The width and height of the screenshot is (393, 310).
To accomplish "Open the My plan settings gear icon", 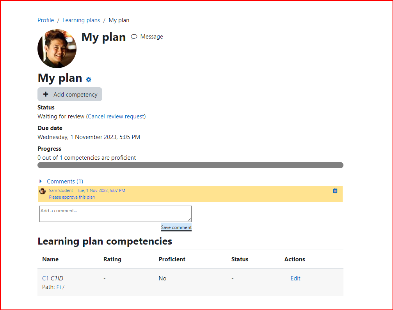I will (x=89, y=79).
